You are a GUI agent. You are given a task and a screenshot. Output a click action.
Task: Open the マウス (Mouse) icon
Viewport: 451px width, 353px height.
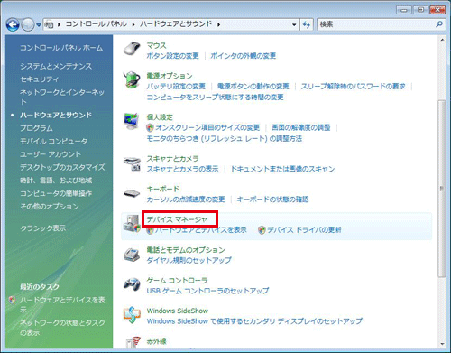tap(132, 49)
